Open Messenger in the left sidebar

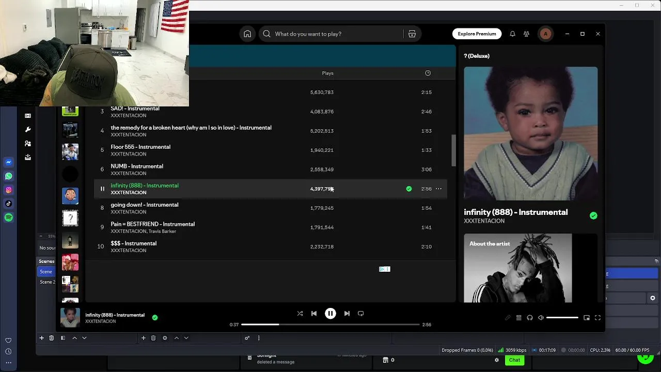[9, 162]
